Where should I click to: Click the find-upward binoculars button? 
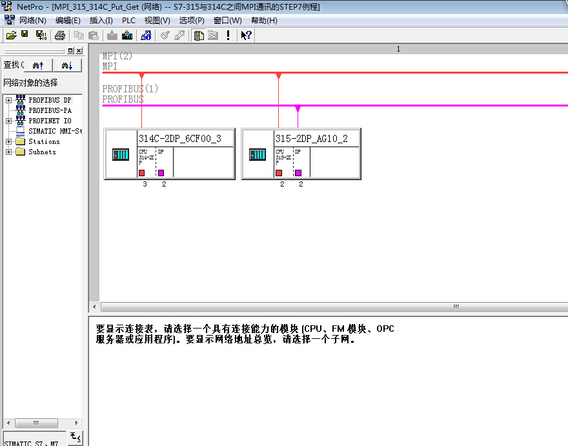[38, 66]
